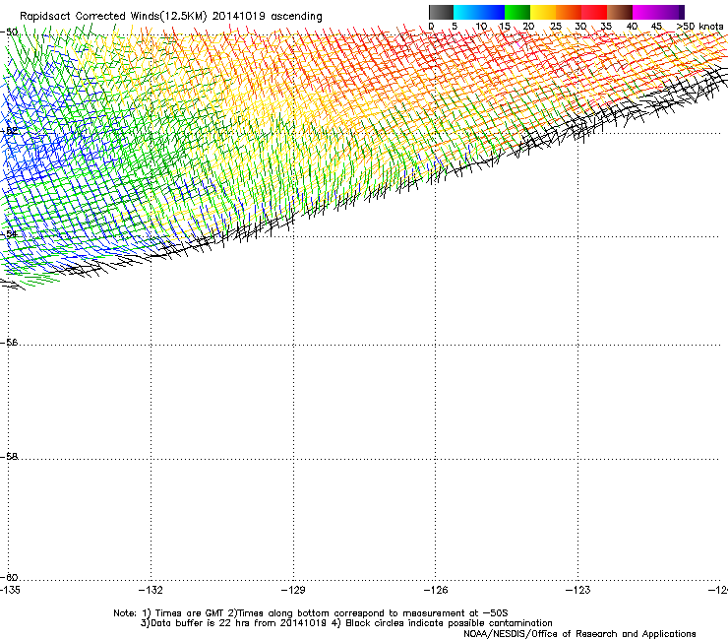Click the legend label '40'

click(x=632, y=27)
